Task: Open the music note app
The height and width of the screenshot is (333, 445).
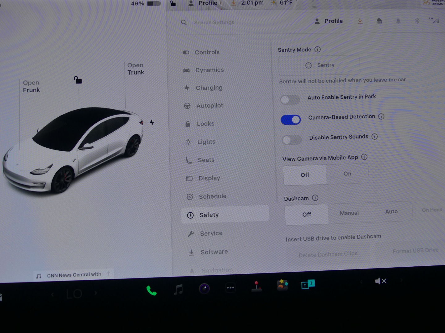Action: coord(178,290)
